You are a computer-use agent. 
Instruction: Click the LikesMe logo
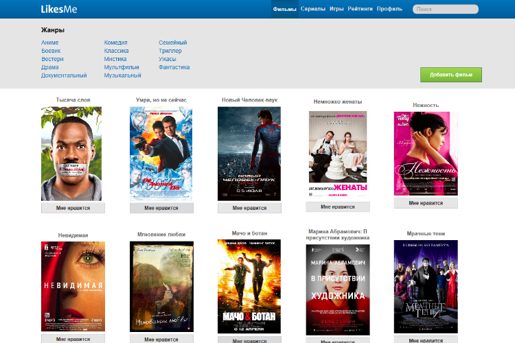pos(59,9)
